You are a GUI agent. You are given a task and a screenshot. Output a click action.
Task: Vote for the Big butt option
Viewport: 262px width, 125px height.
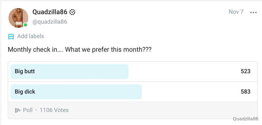[133, 72]
